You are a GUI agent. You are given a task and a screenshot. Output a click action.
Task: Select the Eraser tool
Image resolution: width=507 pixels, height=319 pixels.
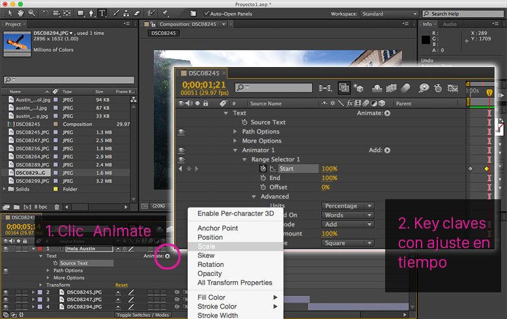click(x=137, y=13)
